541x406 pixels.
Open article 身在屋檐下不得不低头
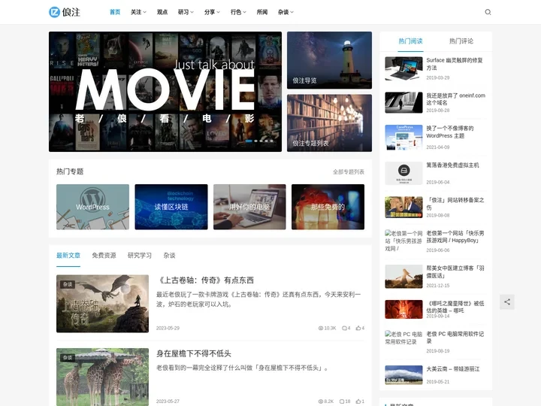(194, 353)
